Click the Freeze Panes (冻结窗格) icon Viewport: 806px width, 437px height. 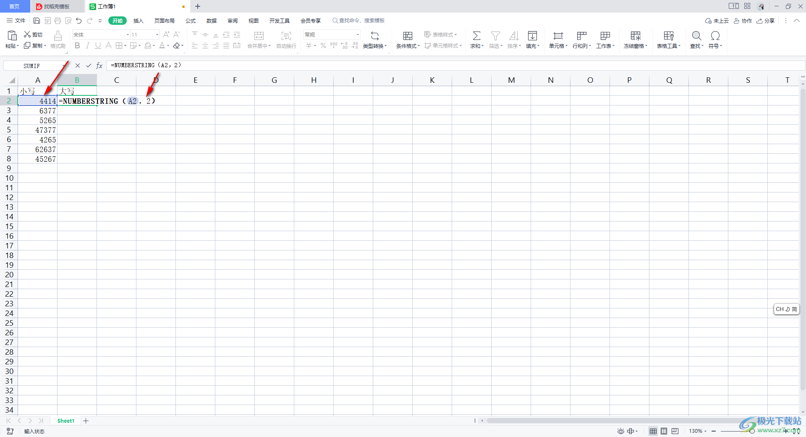[x=636, y=36]
